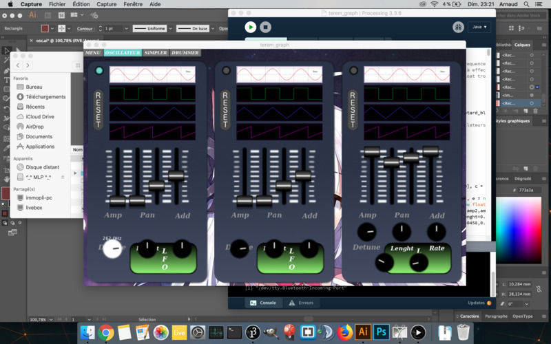Open the Java mode dropdown
This screenshot has height=344, width=551.
479,27
